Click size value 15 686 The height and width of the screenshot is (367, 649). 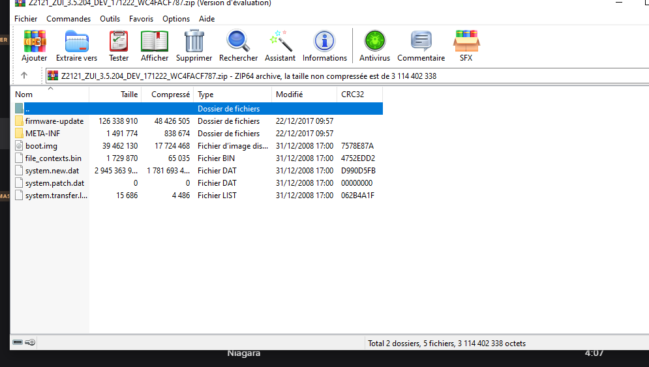pos(127,196)
